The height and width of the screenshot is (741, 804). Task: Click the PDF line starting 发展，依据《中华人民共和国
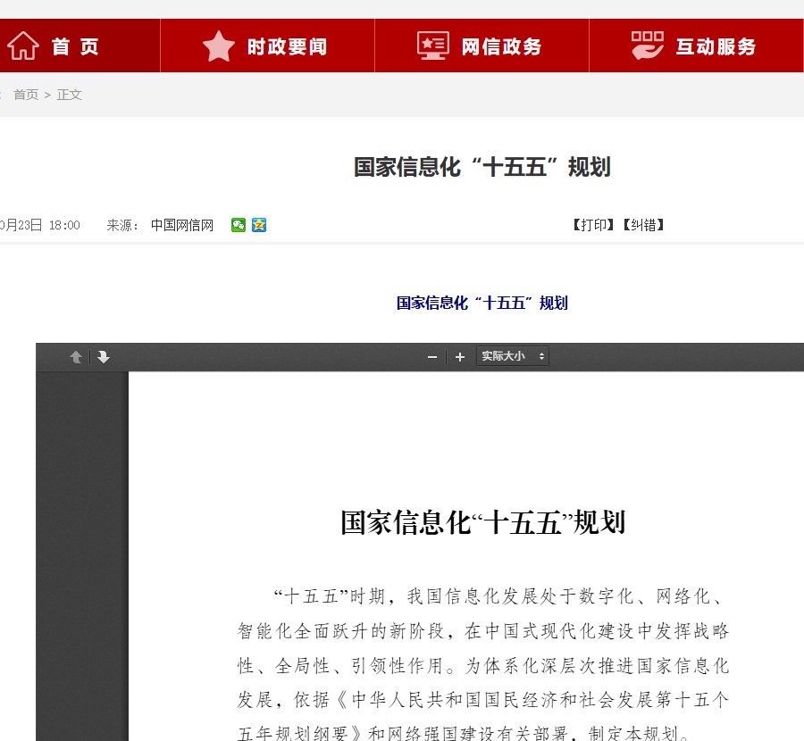tap(483, 700)
